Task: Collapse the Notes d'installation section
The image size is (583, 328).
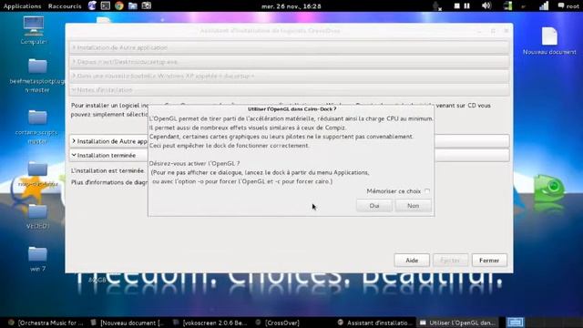Action: coord(289,90)
